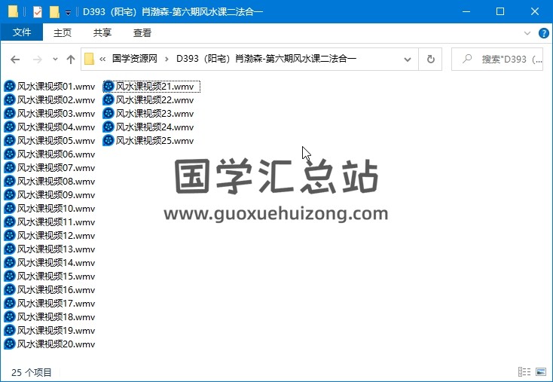
Task: Expand the ribbon with the chevron
Action: point(528,33)
